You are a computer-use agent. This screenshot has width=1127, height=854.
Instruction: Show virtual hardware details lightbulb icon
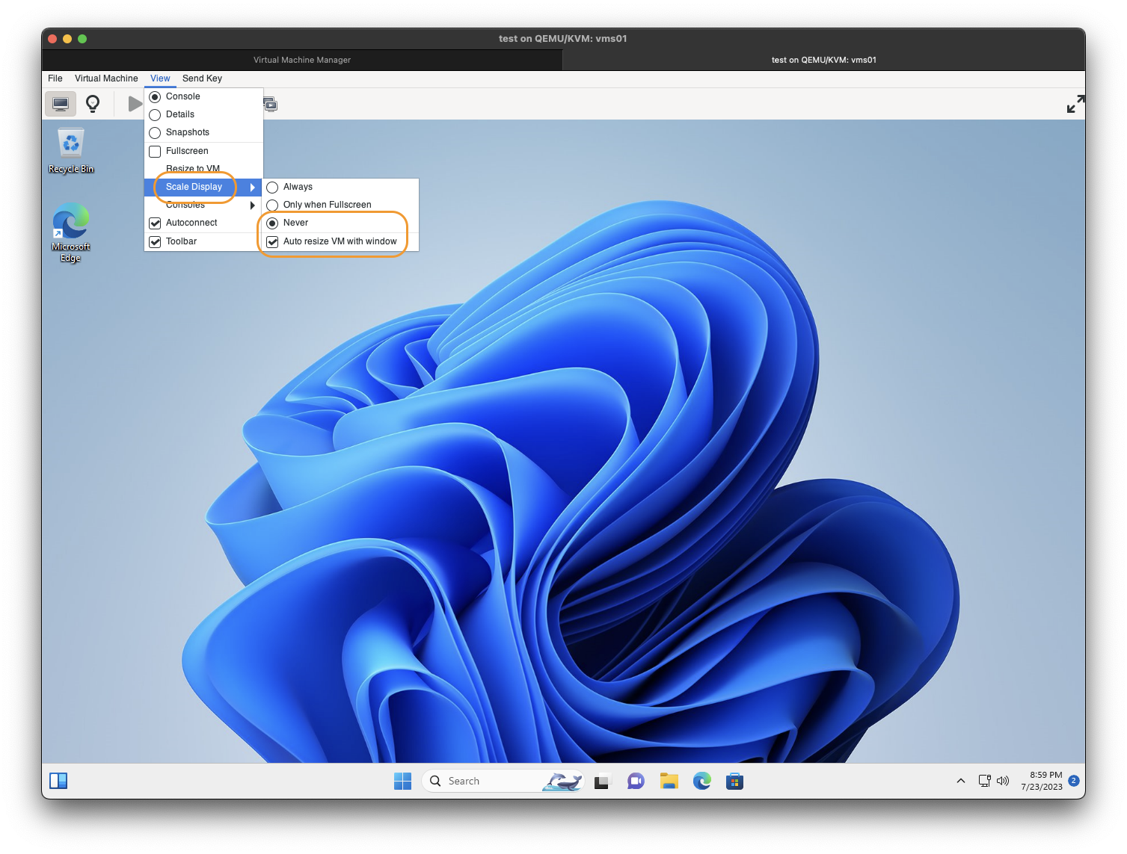pos(93,104)
